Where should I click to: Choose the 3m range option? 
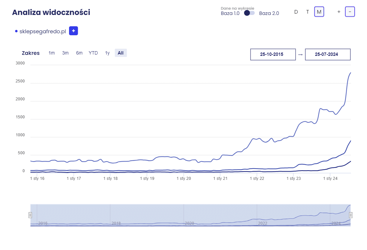65,53
